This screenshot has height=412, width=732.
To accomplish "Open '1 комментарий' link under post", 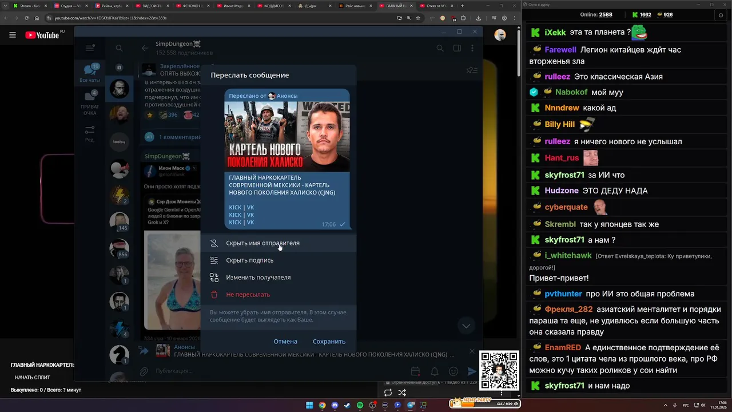I will 179,137.
